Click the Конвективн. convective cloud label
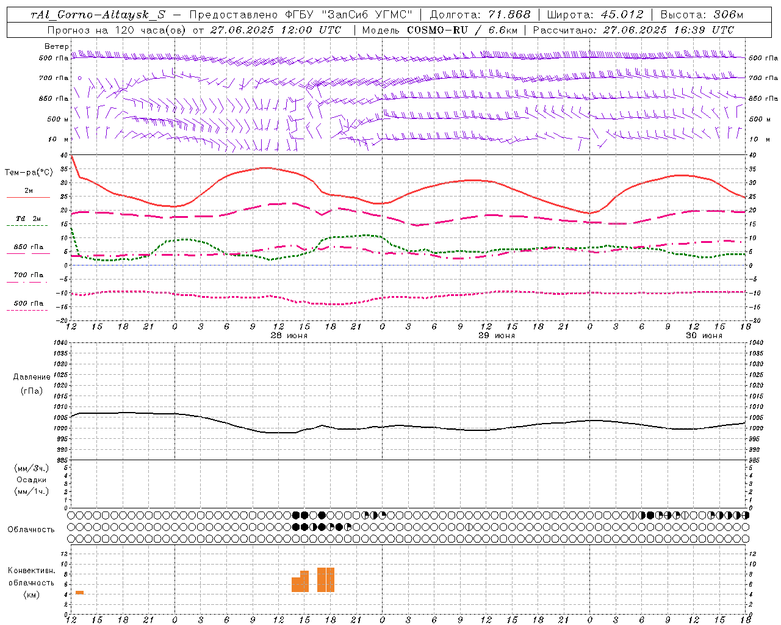781x625 pixels. point(32,571)
